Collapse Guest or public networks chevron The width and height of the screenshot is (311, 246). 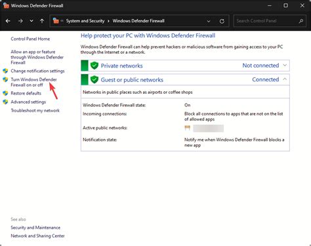285,79
